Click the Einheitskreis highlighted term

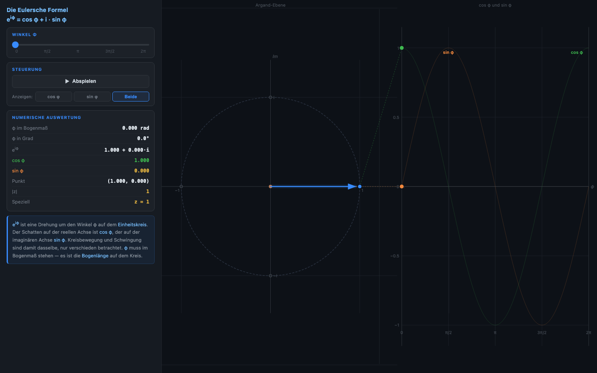coord(132,225)
